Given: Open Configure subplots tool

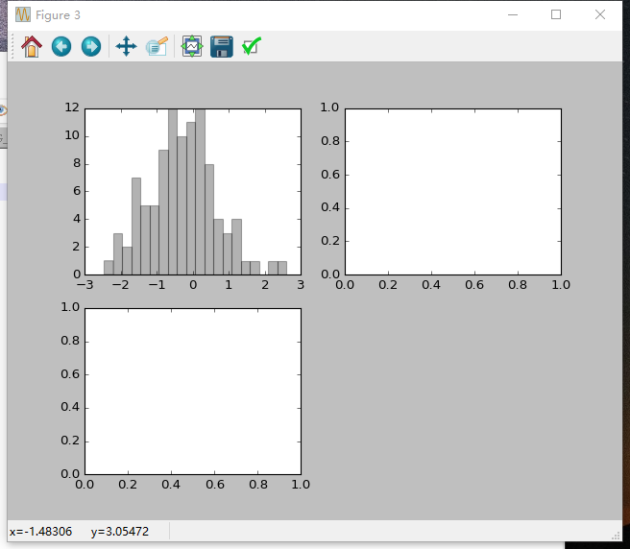Looking at the screenshot, I should point(192,47).
